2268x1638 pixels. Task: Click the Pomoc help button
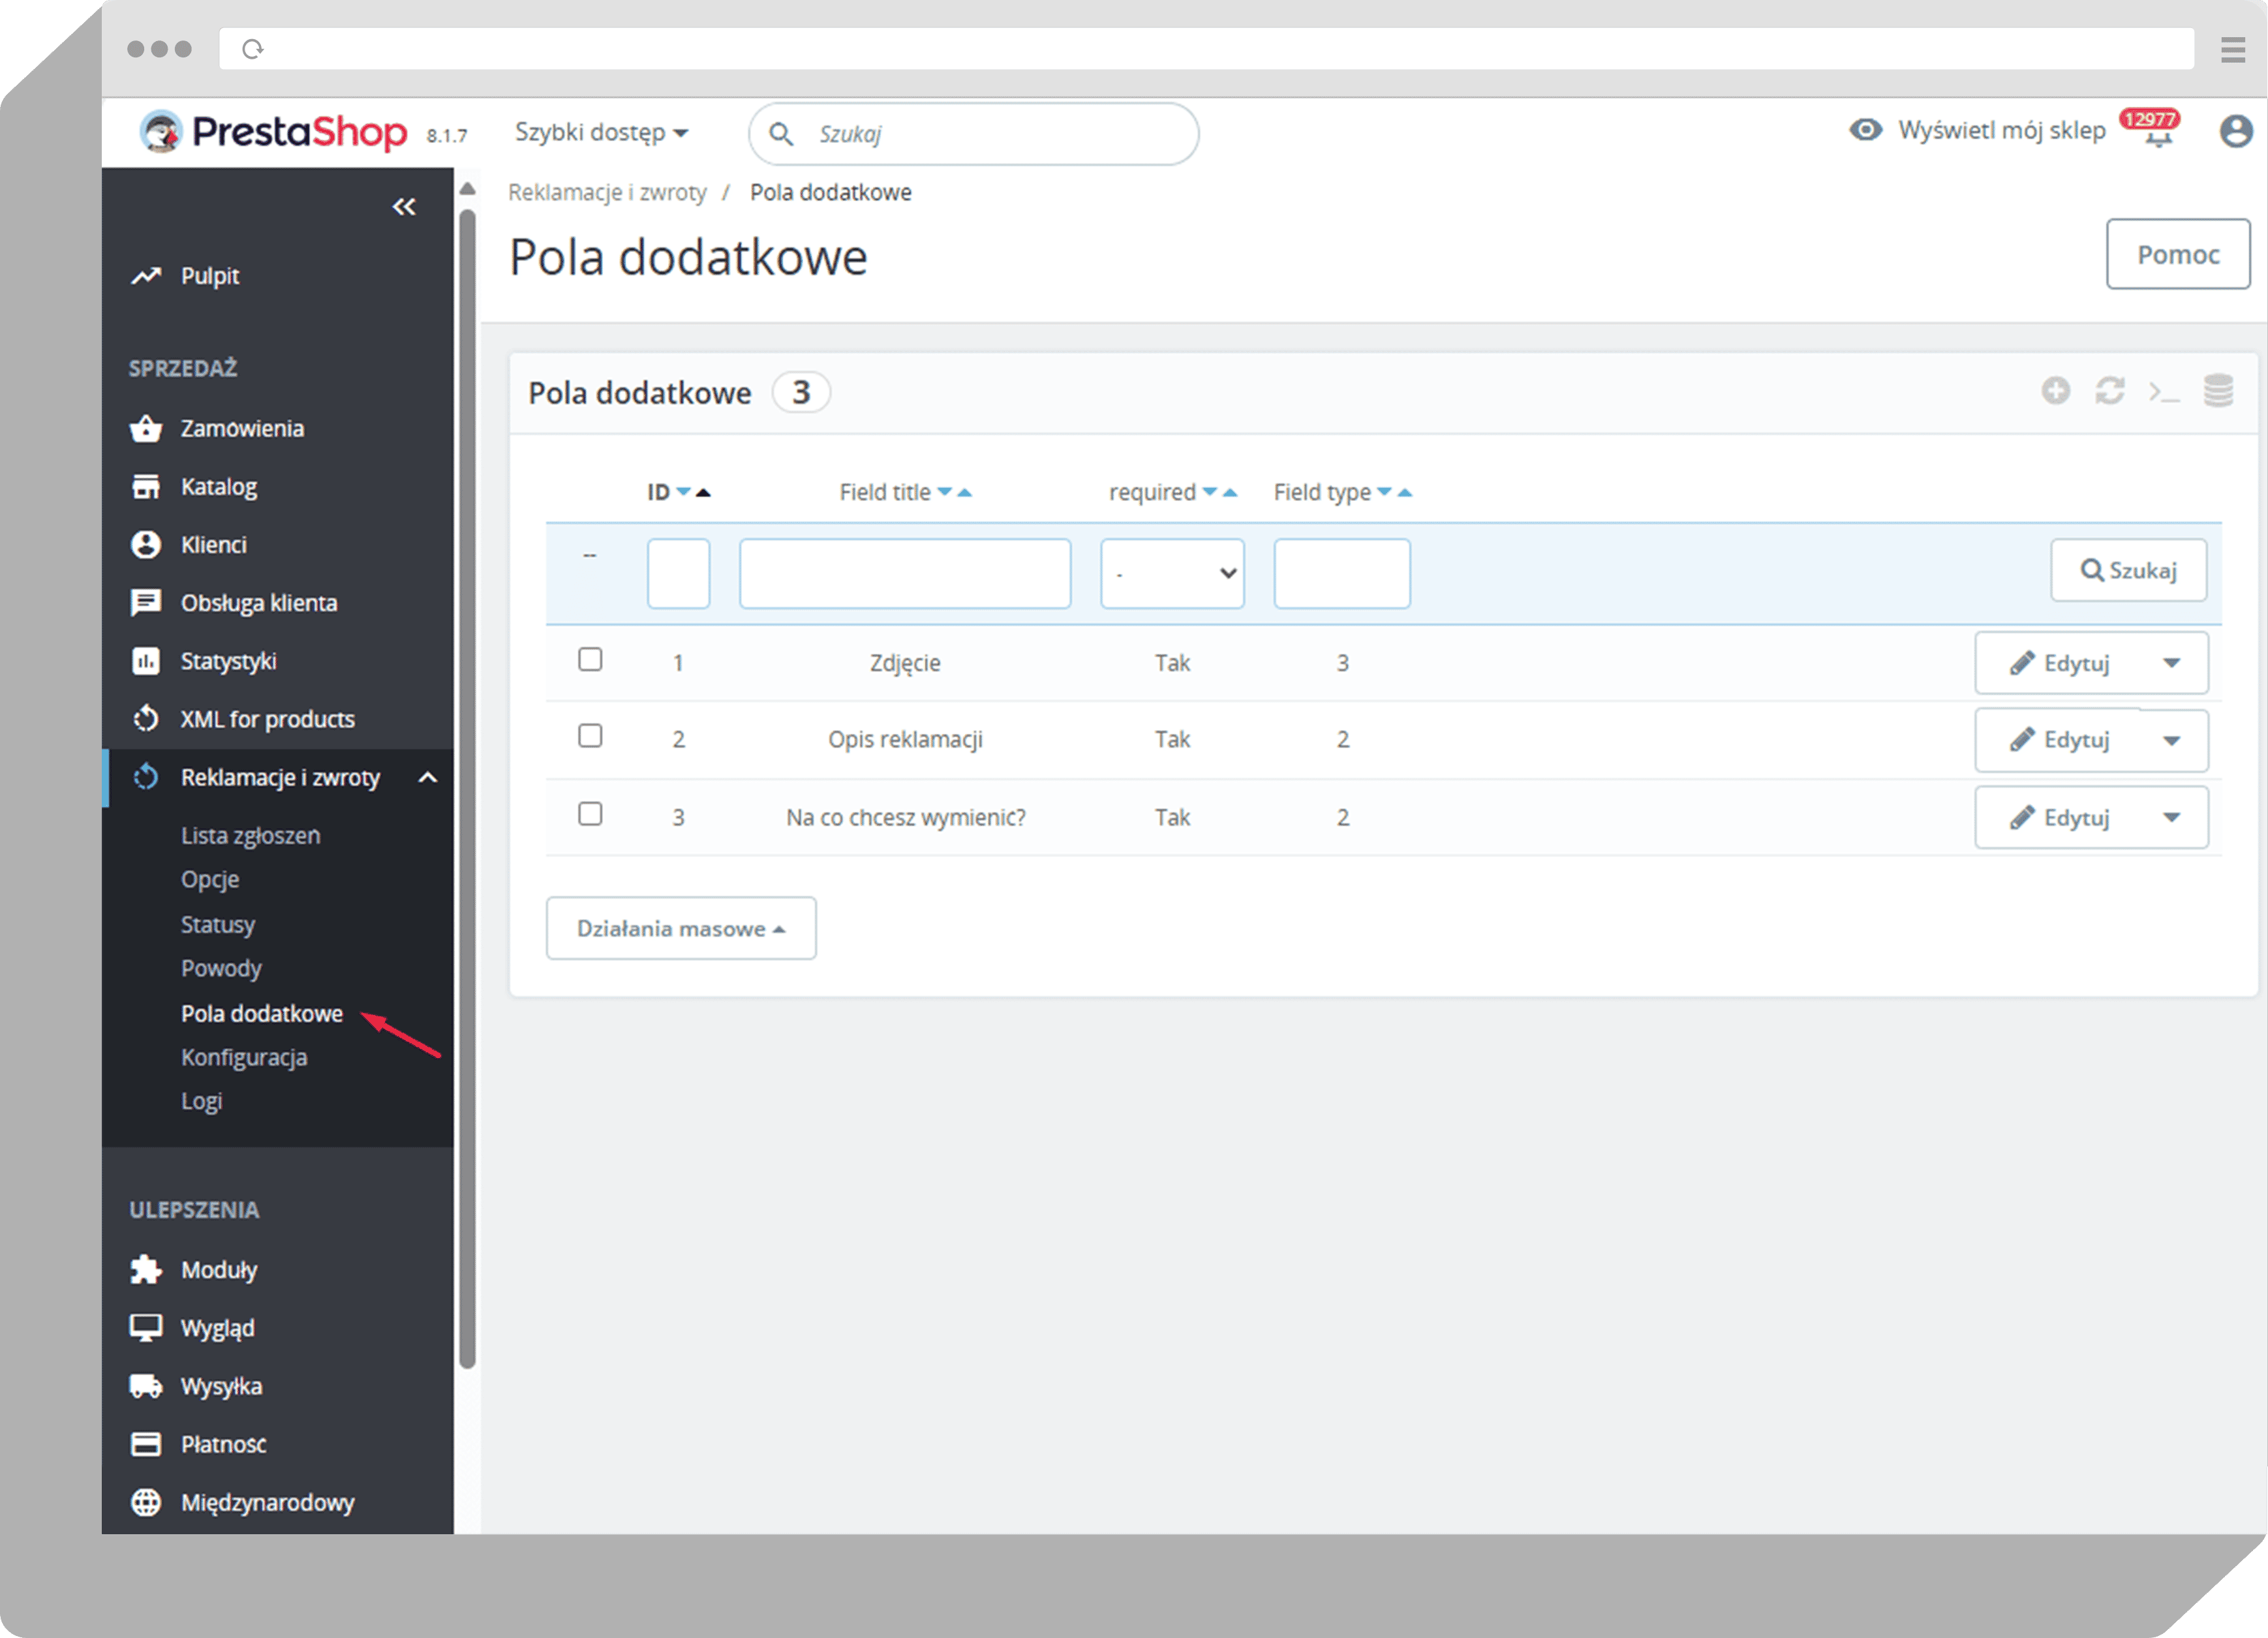pos(2177,254)
